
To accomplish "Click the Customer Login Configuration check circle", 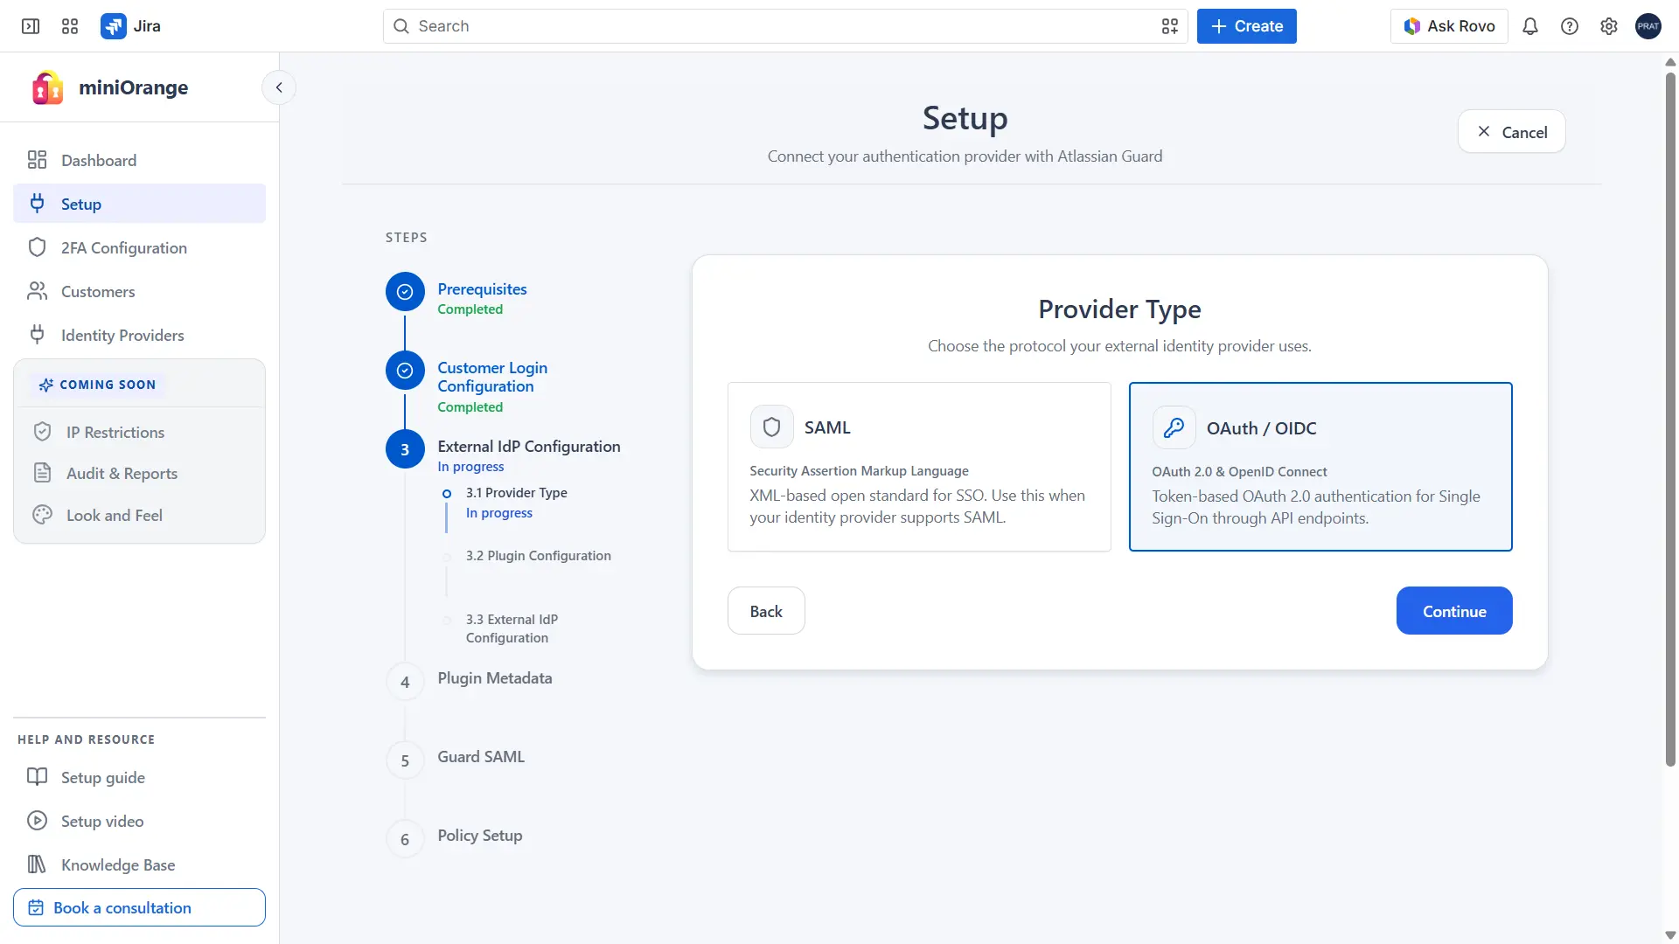I will 405,371.
